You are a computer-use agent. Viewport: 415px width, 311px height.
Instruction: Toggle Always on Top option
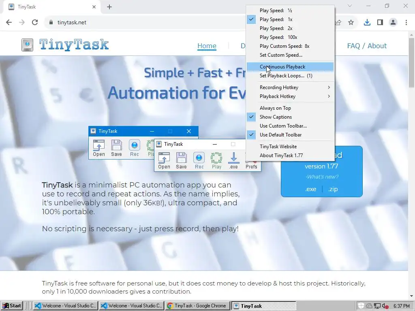[x=290, y=108]
